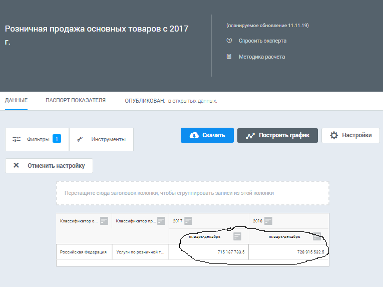Open filter icon on second Классификатор column

coord(161,221)
